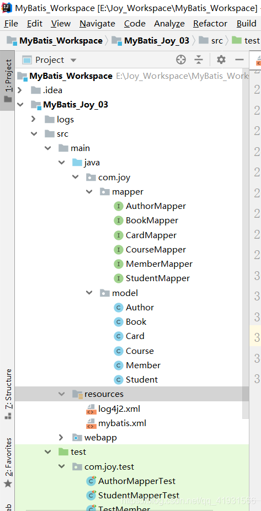The image size is (261, 511).
Task: Collapse the test folder
Action: [48, 452]
